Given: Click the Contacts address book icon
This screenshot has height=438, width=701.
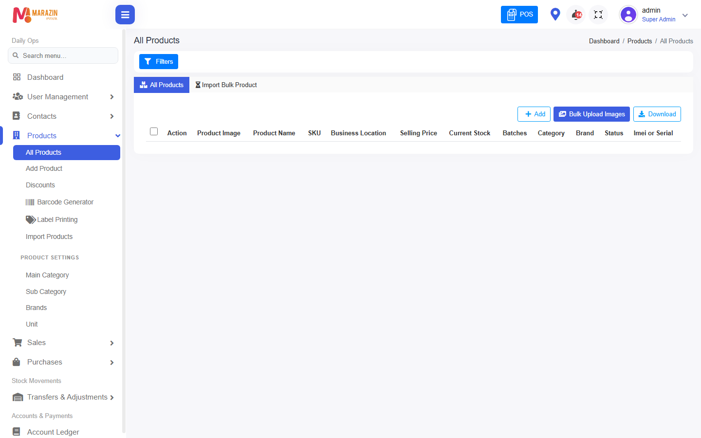Looking at the screenshot, I should coord(17,116).
